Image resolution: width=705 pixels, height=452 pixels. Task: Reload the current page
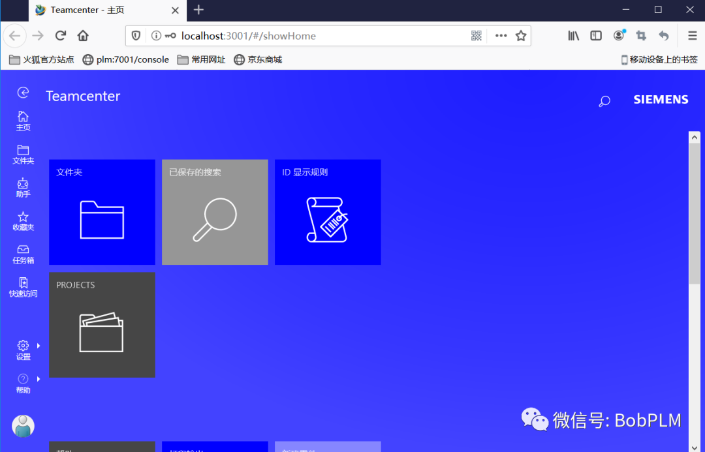pos(61,35)
